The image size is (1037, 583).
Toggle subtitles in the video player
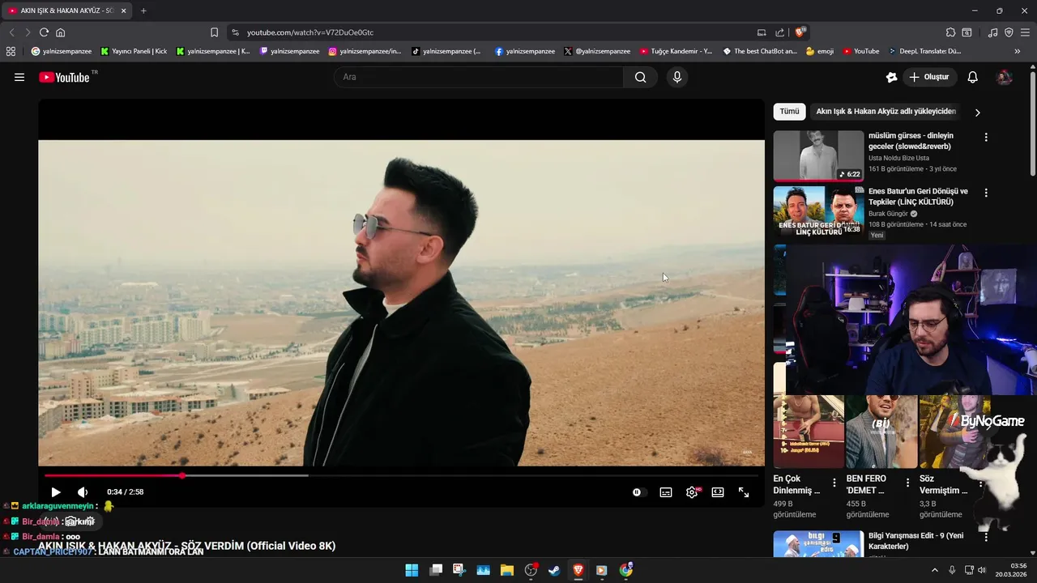pyautogui.click(x=666, y=492)
